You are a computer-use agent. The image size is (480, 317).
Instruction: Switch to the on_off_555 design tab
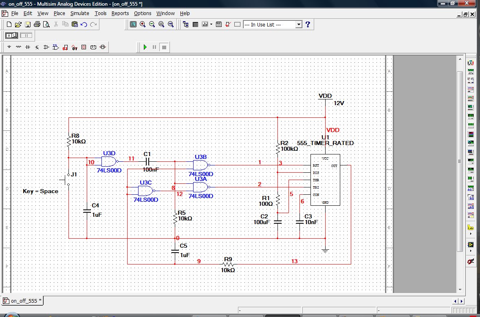(x=24, y=301)
